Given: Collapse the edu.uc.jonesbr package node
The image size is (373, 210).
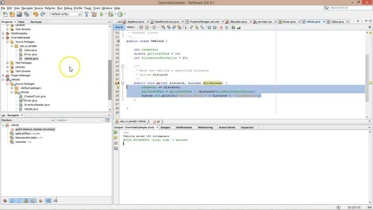Looking at the screenshot, I should pyautogui.click(x=12, y=46).
